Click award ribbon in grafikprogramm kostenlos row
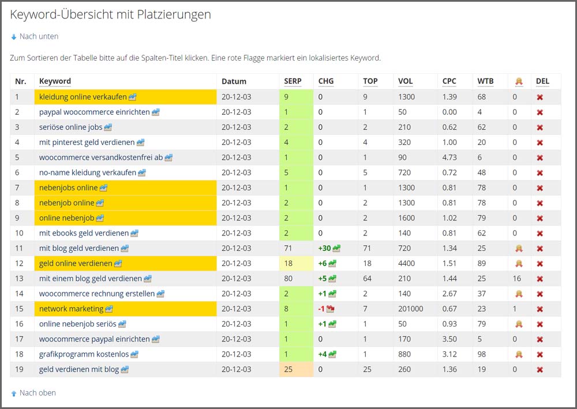Image resolution: width=577 pixels, height=409 pixels. (519, 354)
